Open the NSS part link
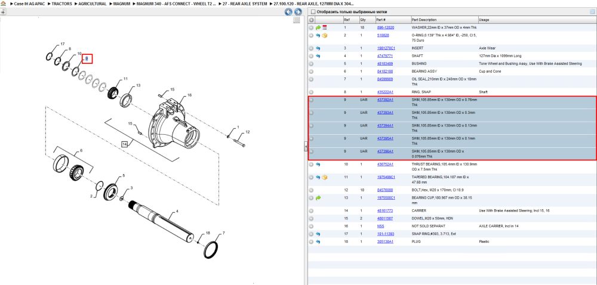Viewport: 597px width, 285px height. click(380, 226)
